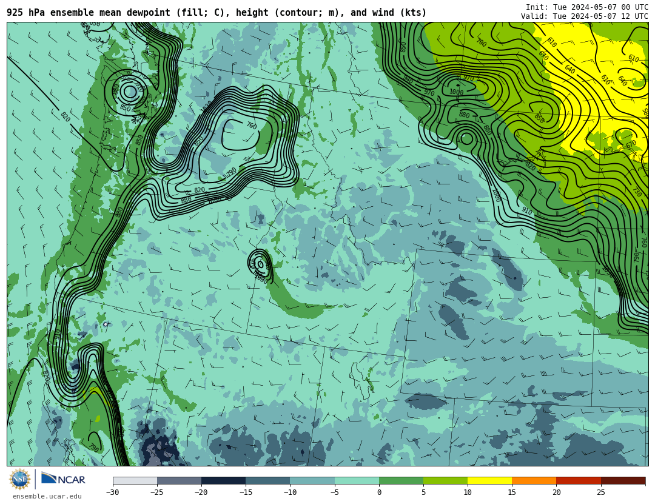655x504 pixels.
Task: Click the colorbar tick label 15
Action: [512, 492]
